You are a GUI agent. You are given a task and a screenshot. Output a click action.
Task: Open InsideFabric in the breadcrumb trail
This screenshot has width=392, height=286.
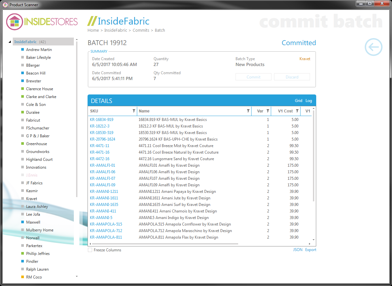click(116, 30)
